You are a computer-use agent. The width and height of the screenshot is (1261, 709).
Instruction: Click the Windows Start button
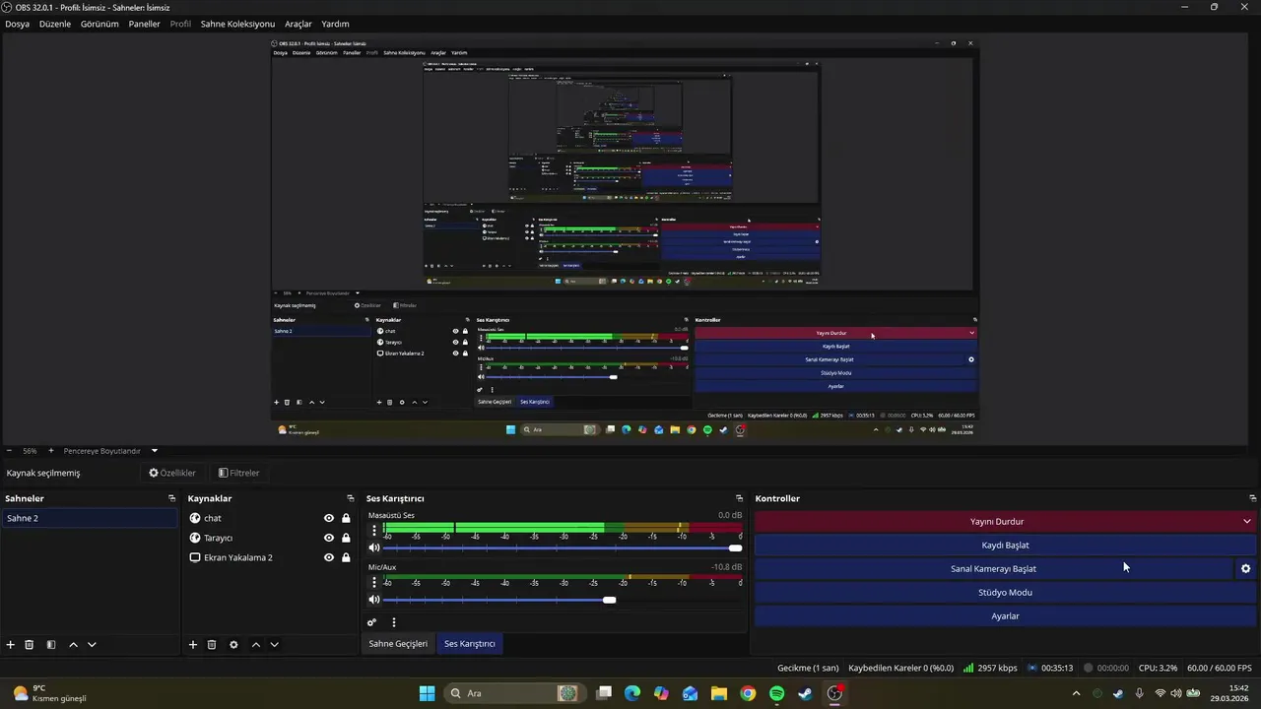pos(427,693)
